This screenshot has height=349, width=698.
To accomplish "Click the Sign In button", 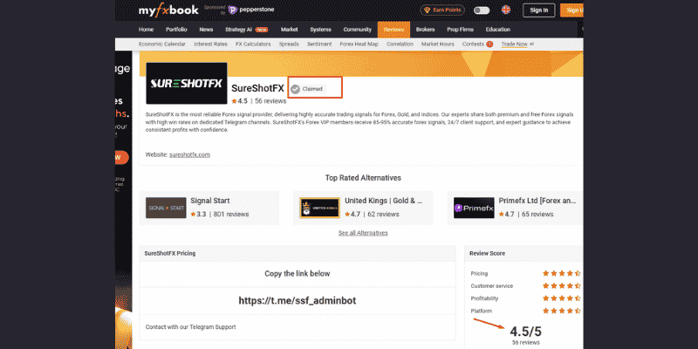I will [x=538, y=10].
